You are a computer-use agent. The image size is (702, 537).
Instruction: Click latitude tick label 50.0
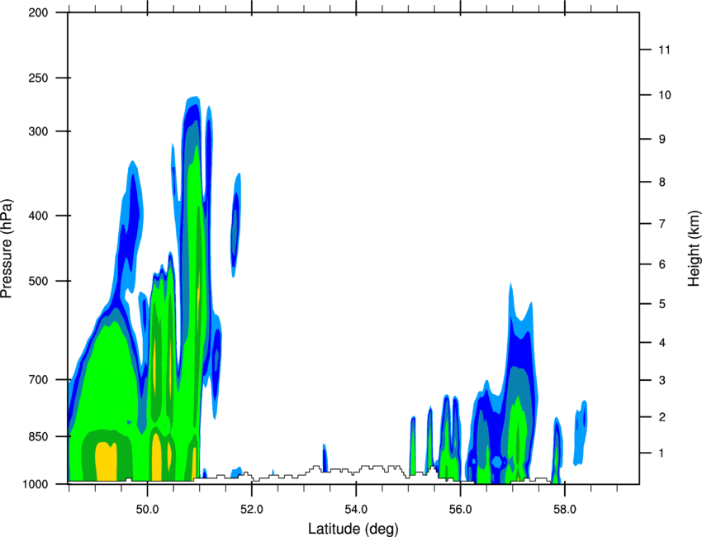pos(147,510)
